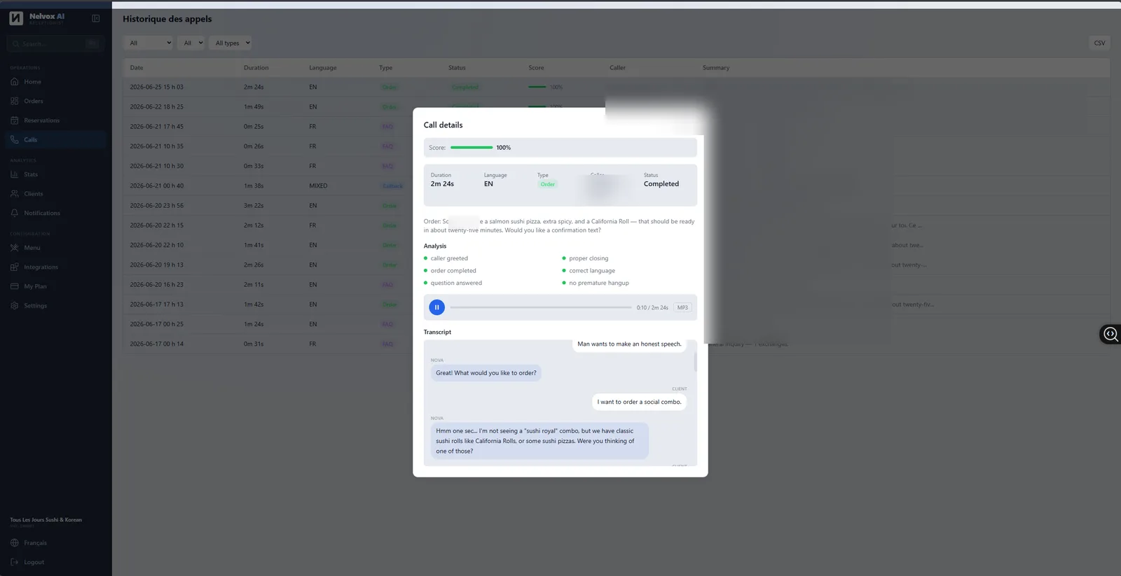Open Stats chart icon in sidebar
This screenshot has height=576, width=1121.
(x=15, y=174)
